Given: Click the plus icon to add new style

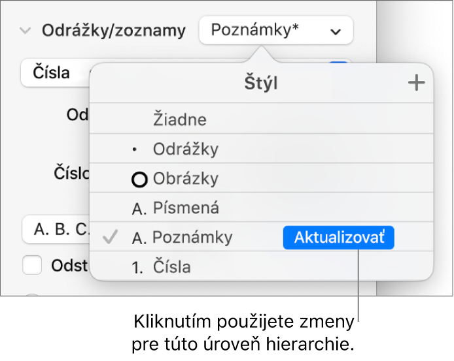Looking at the screenshot, I should (x=416, y=84).
